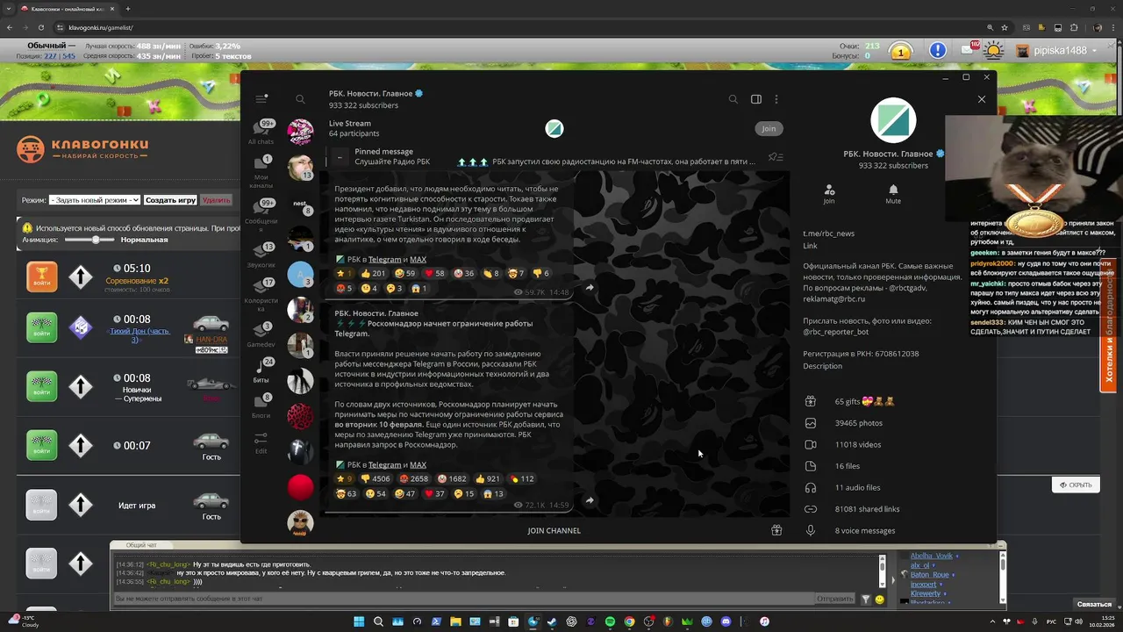Toggle the Telegram right info panel icon

pyautogui.click(x=756, y=99)
